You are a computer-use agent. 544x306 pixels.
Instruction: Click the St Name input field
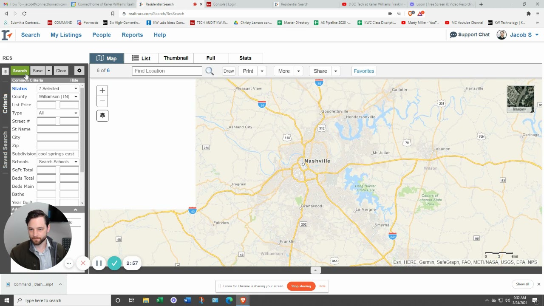coord(58,129)
